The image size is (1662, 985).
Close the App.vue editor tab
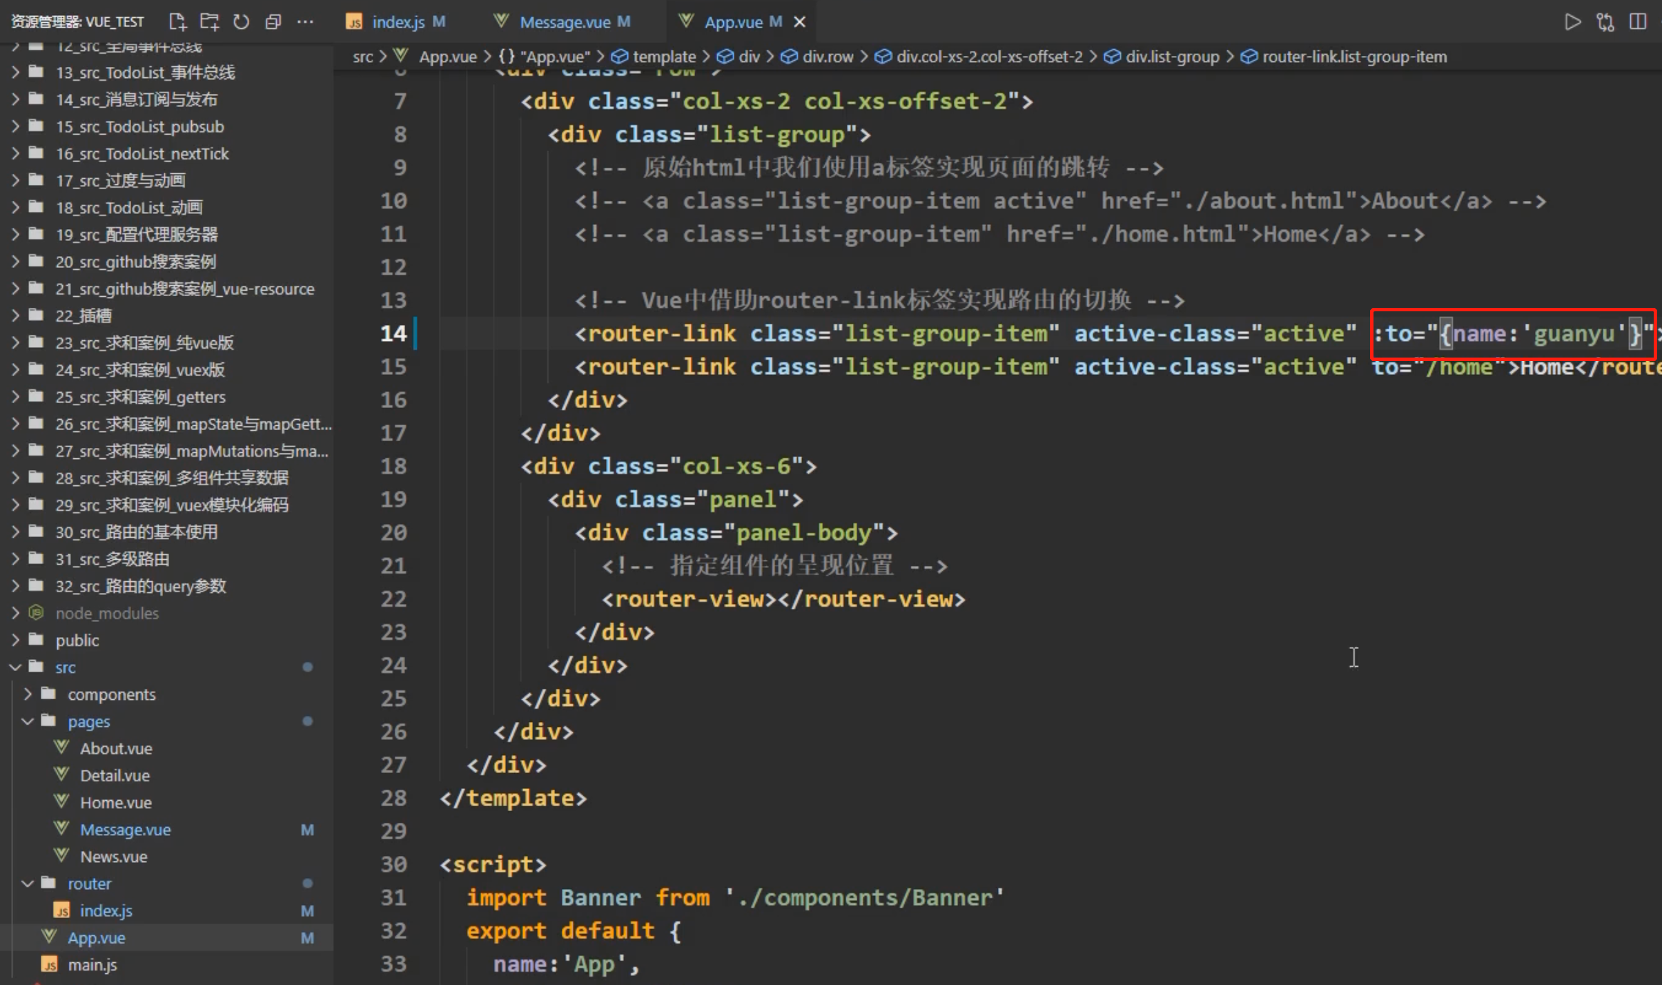click(x=800, y=22)
